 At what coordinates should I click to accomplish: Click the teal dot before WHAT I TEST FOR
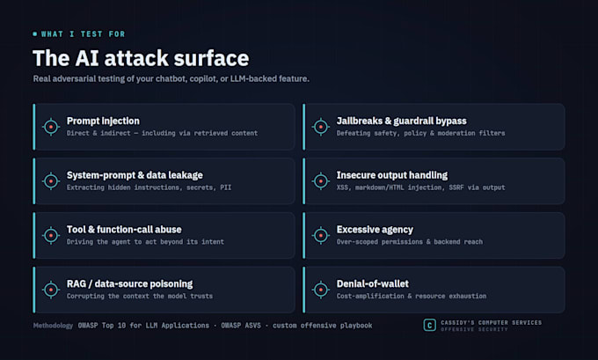click(35, 34)
